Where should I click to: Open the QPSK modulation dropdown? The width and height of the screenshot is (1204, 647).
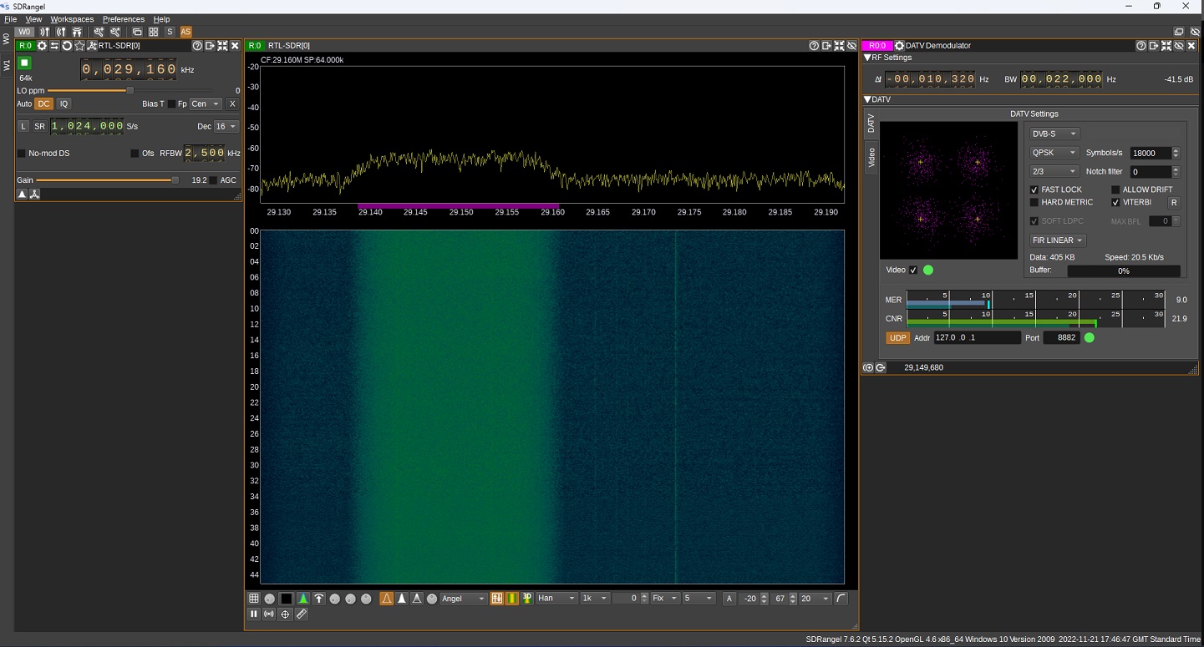1054,153
